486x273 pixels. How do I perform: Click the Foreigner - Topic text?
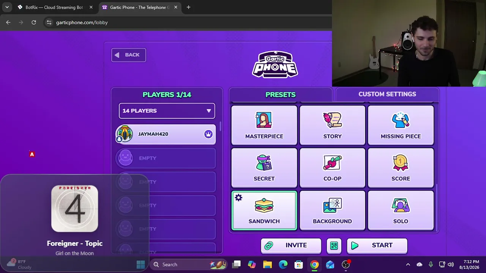click(x=74, y=243)
